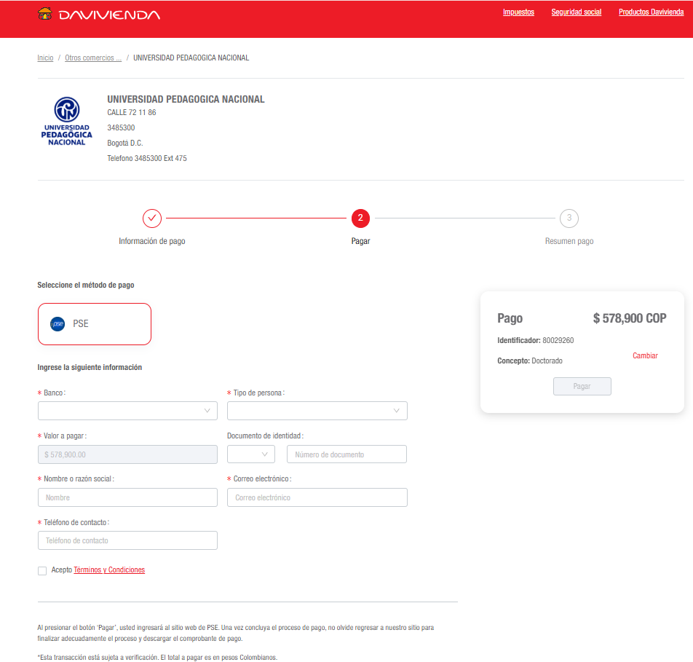Focus the Número de documento field
The image size is (693, 662).
[346, 454]
